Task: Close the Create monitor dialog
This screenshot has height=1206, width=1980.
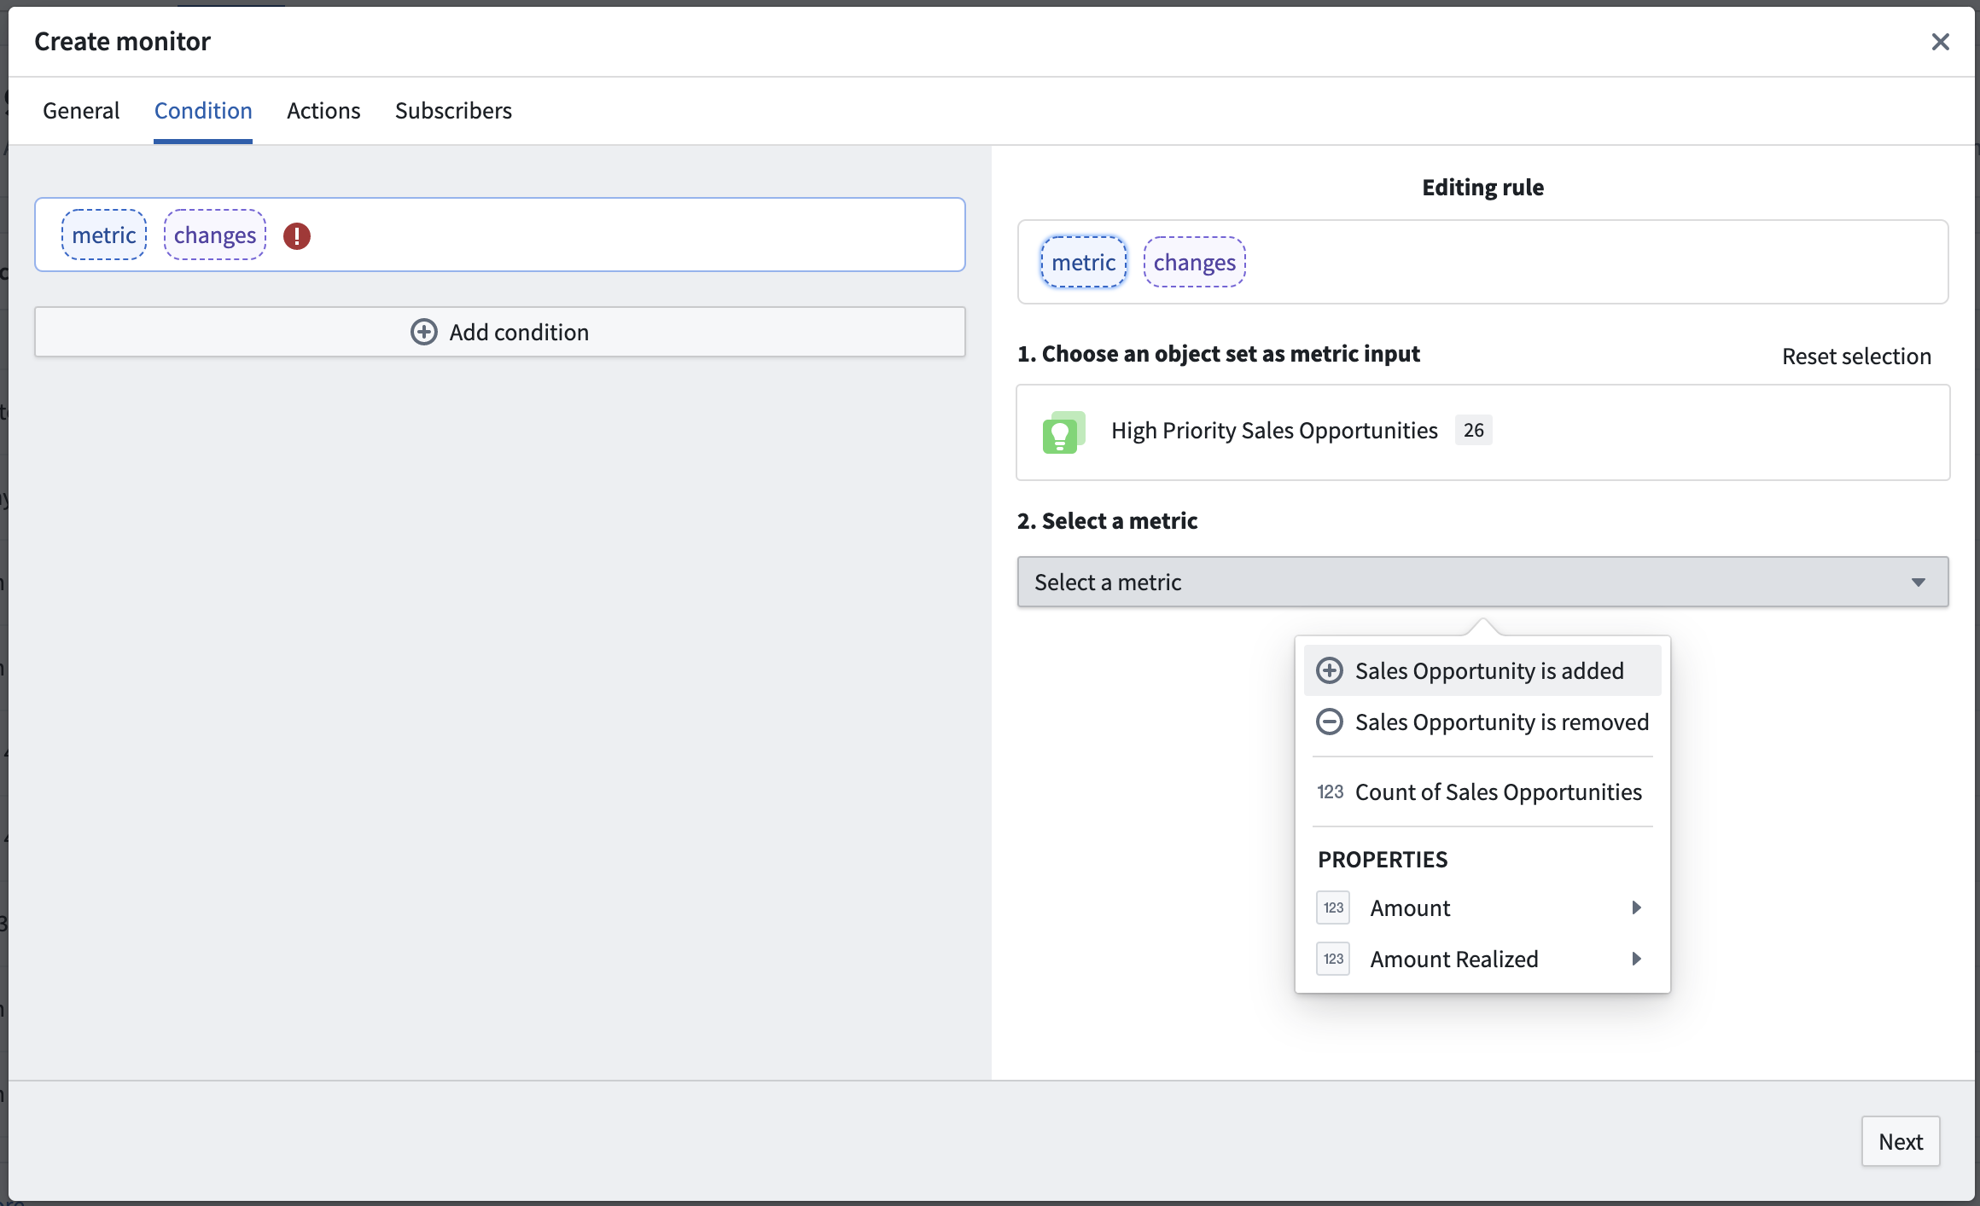Action: tap(1940, 42)
